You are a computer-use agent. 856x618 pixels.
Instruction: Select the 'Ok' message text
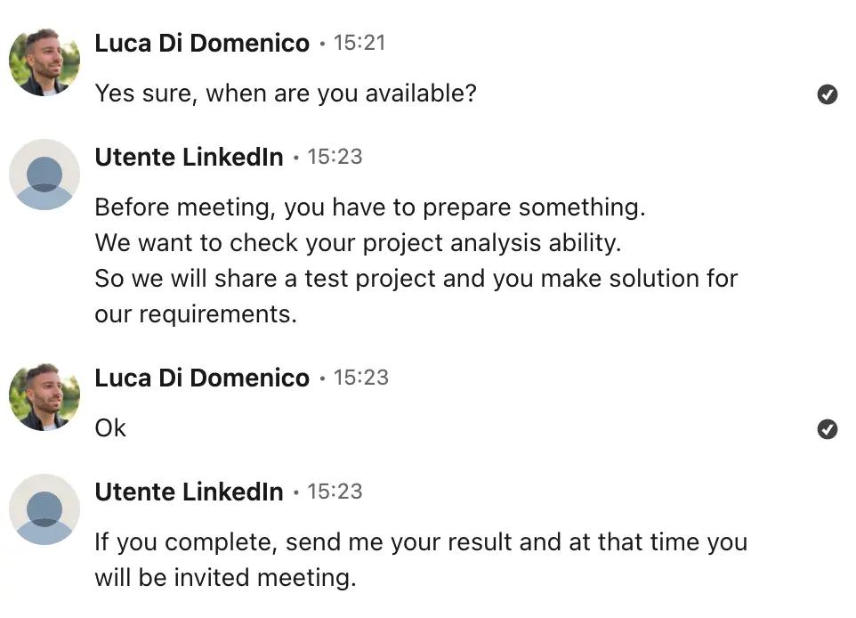pyautogui.click(x=110, y=427)
